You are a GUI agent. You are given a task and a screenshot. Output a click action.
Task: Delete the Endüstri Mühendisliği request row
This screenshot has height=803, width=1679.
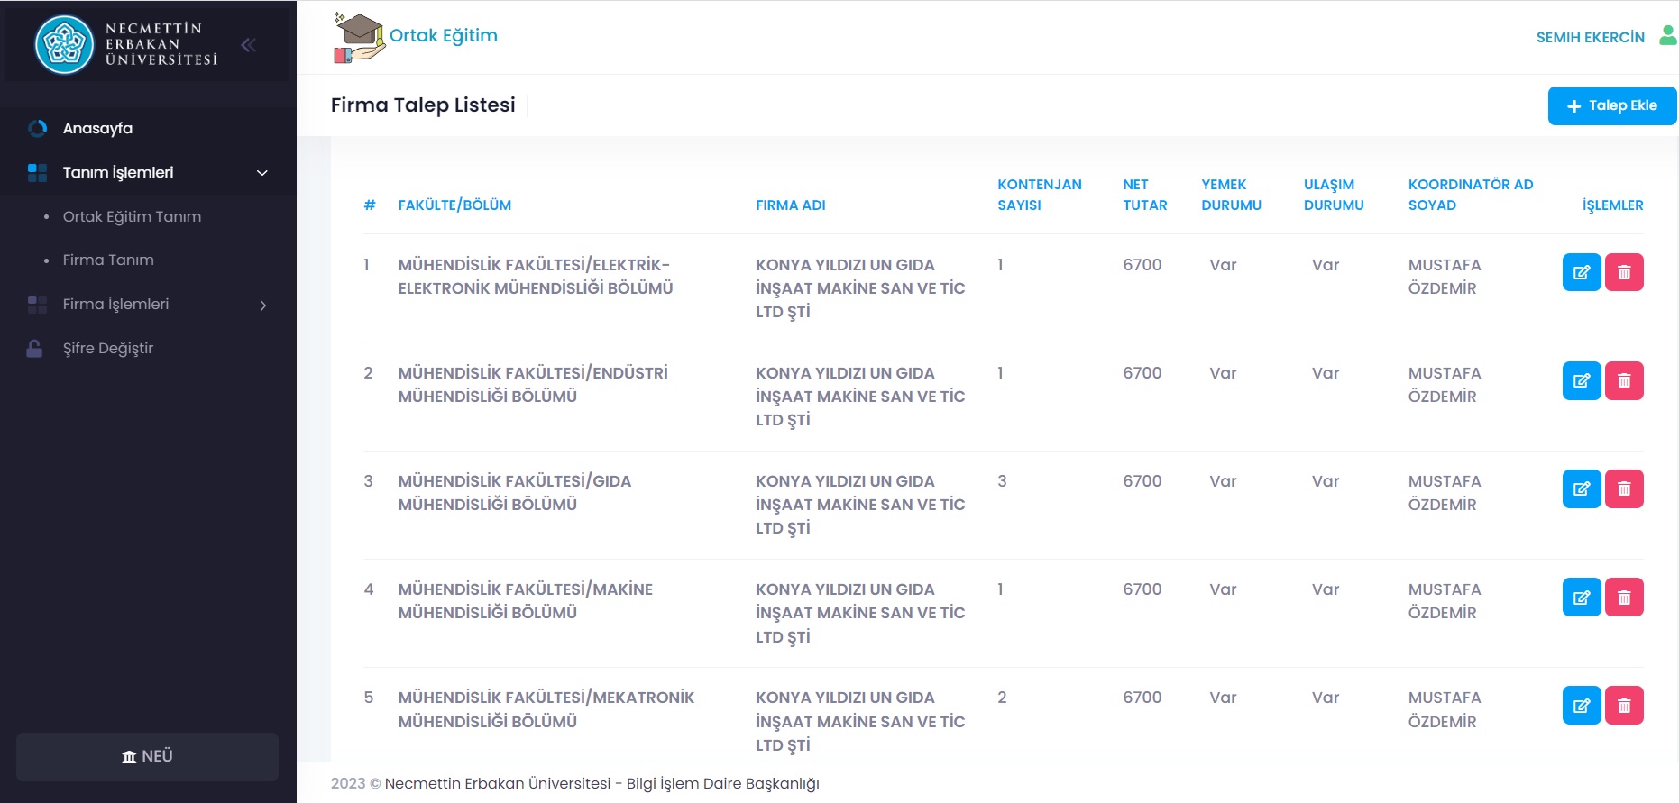pos(1623,380)
